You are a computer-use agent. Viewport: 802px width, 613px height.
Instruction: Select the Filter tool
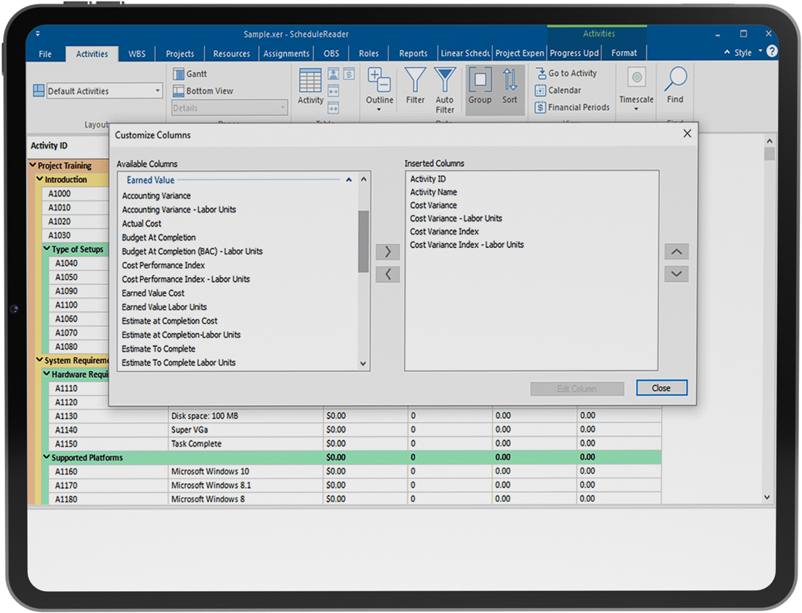[x=415, y=86]
